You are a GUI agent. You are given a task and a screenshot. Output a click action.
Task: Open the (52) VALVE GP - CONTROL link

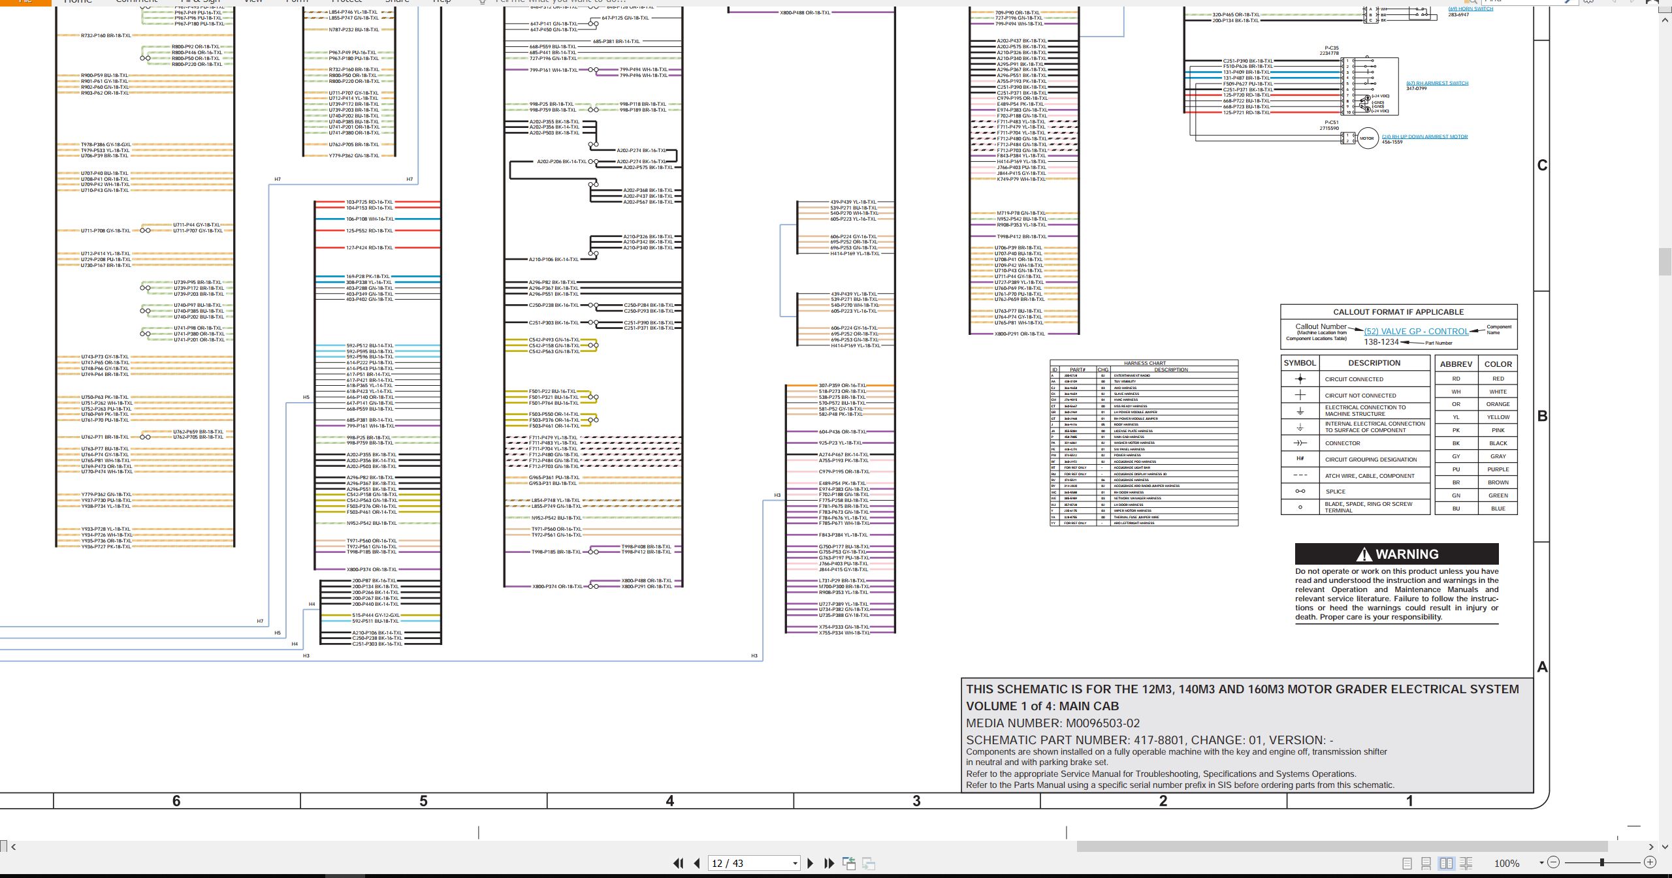(1416, 331)
